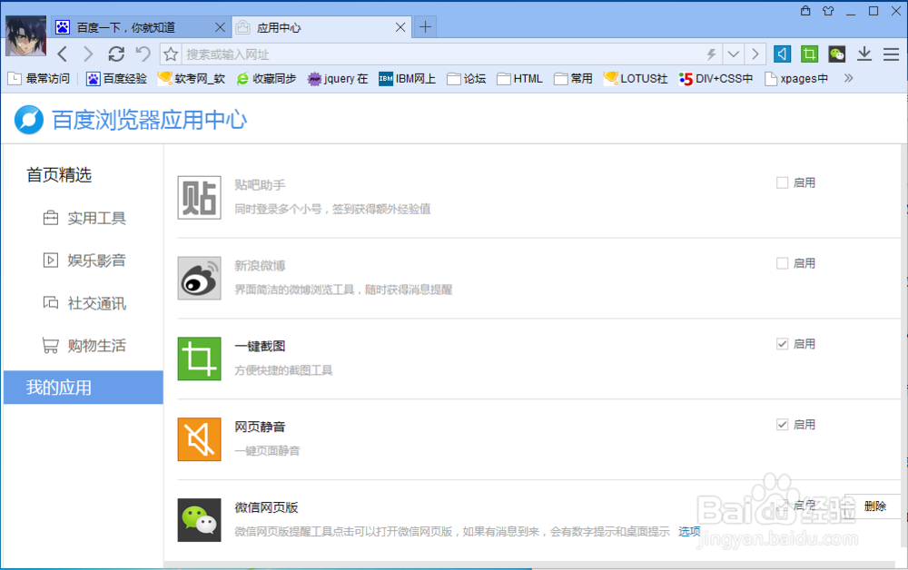Delete 微信网页版 with 删除 button
This screenshot has width=908, height=570.
click(x=874, y=506)
